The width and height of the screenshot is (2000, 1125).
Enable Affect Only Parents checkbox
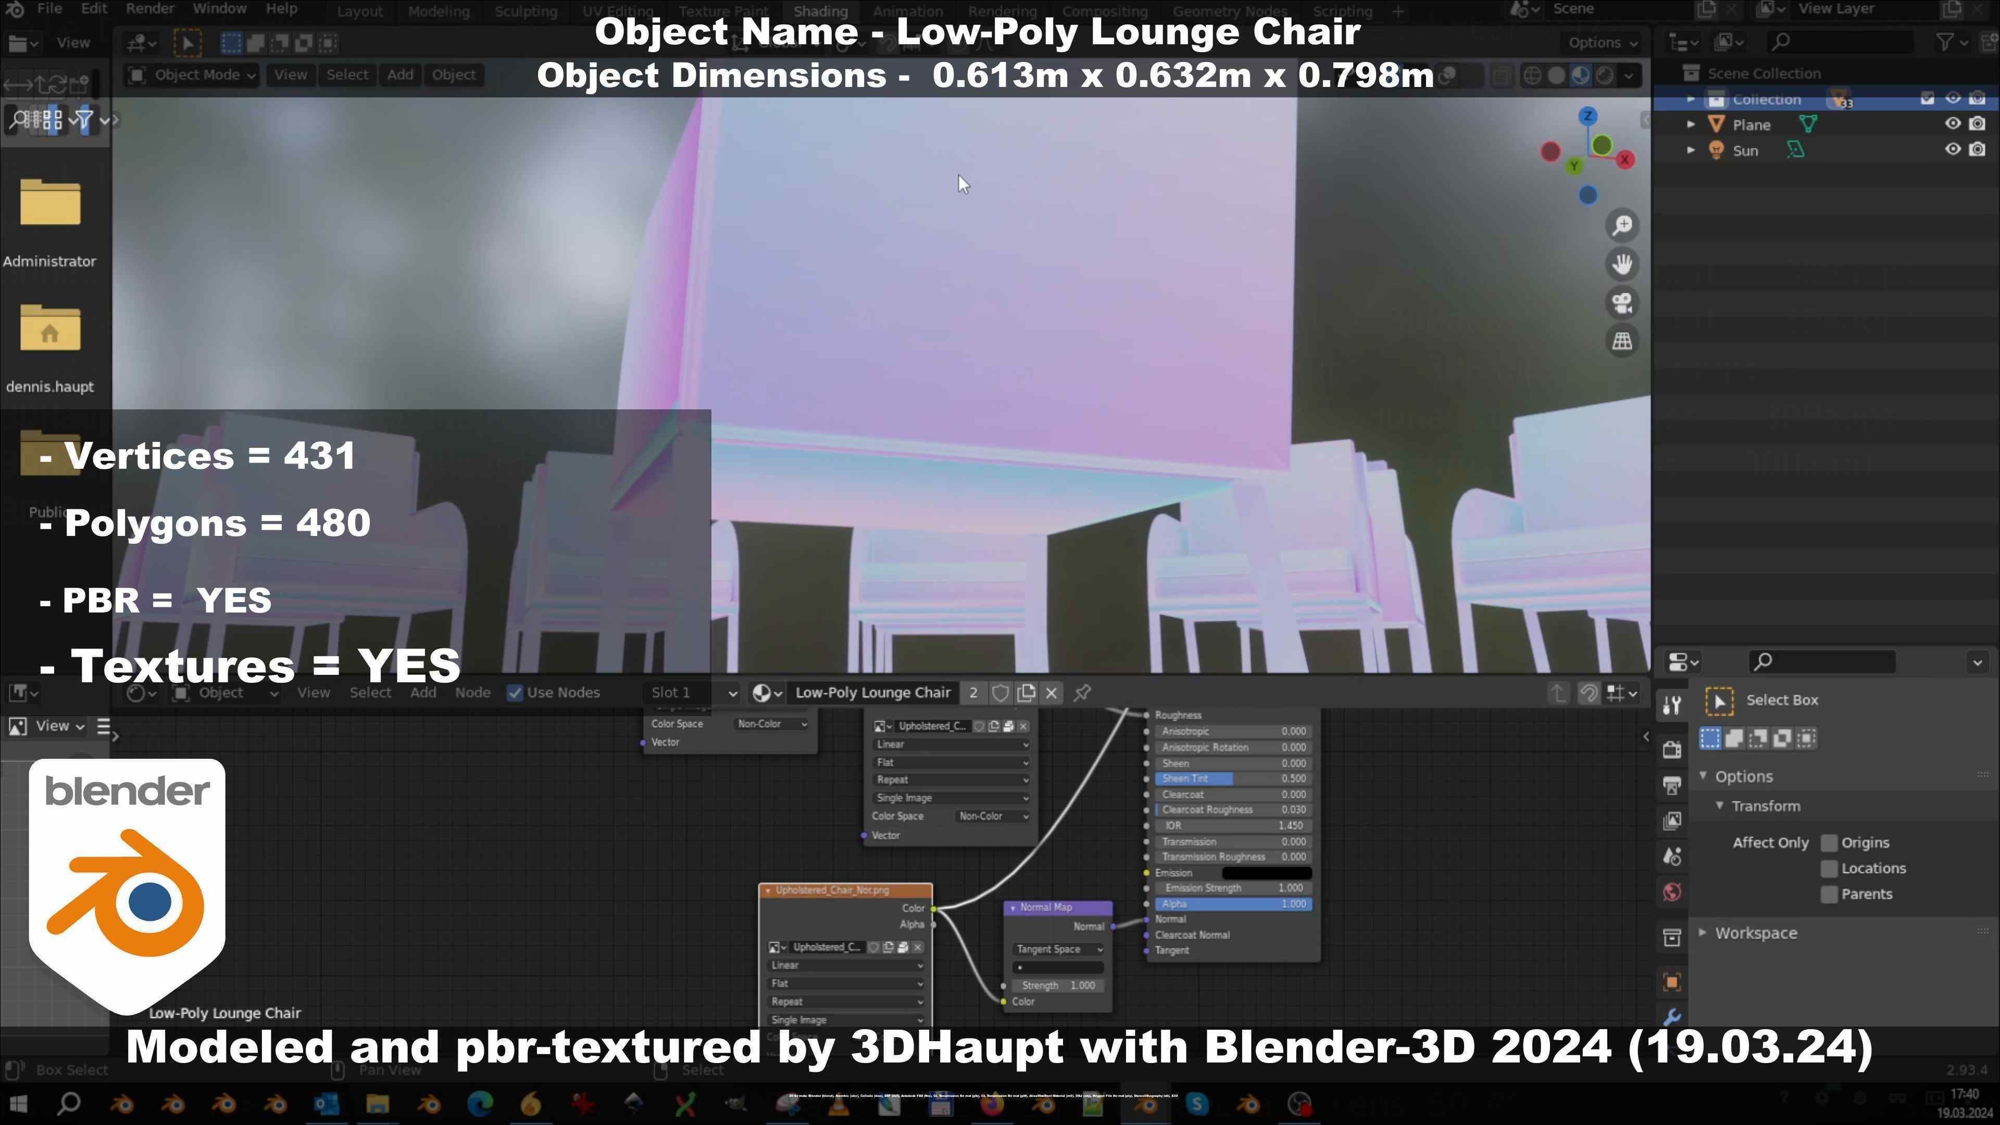click(x=1829, y=894)
